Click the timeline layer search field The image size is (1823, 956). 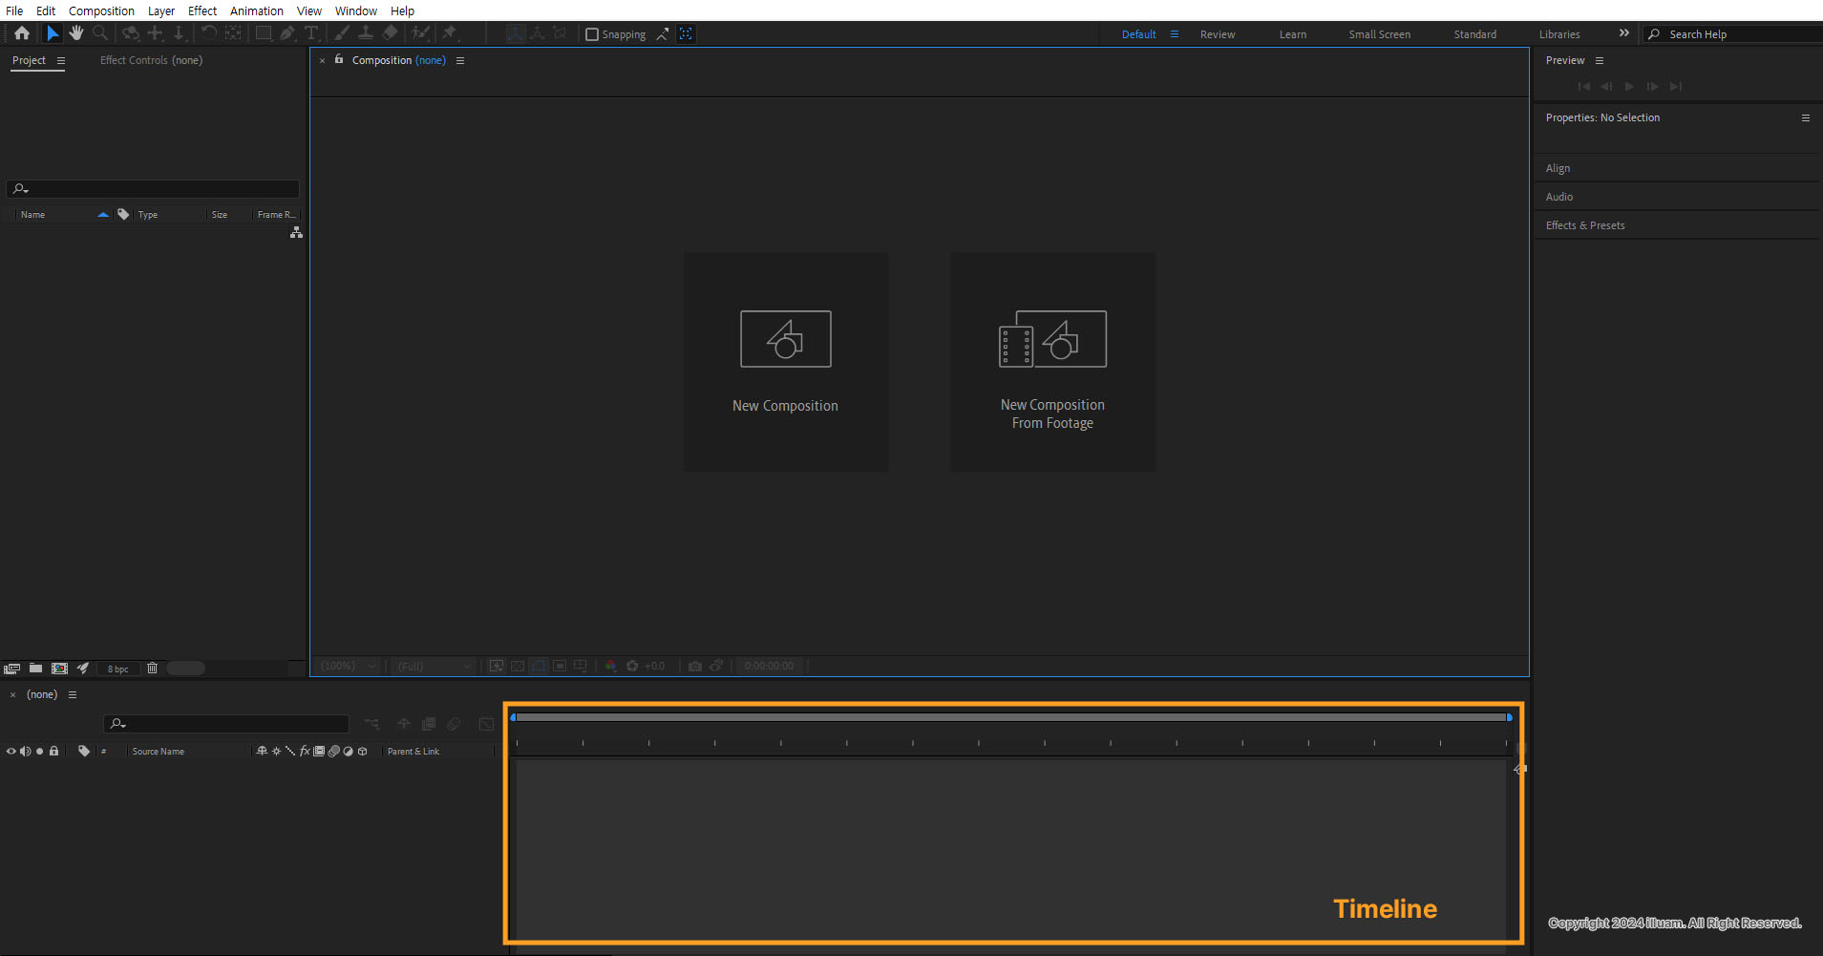226,724
